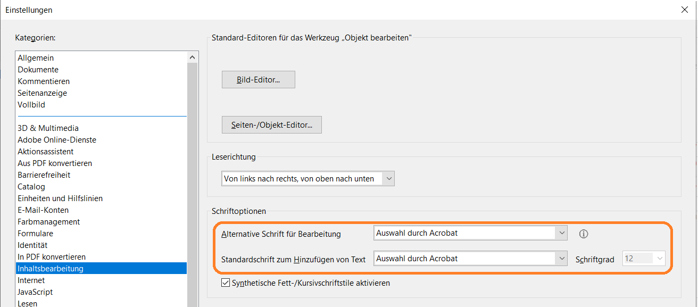Click the info icon beside Alternative Schrift
The height and width of the screenshot is (307, 698).
[x=584, y=234]
